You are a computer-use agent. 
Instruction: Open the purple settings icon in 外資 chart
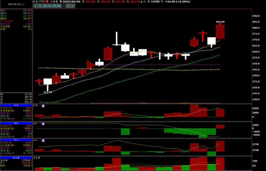click(43, 106)
